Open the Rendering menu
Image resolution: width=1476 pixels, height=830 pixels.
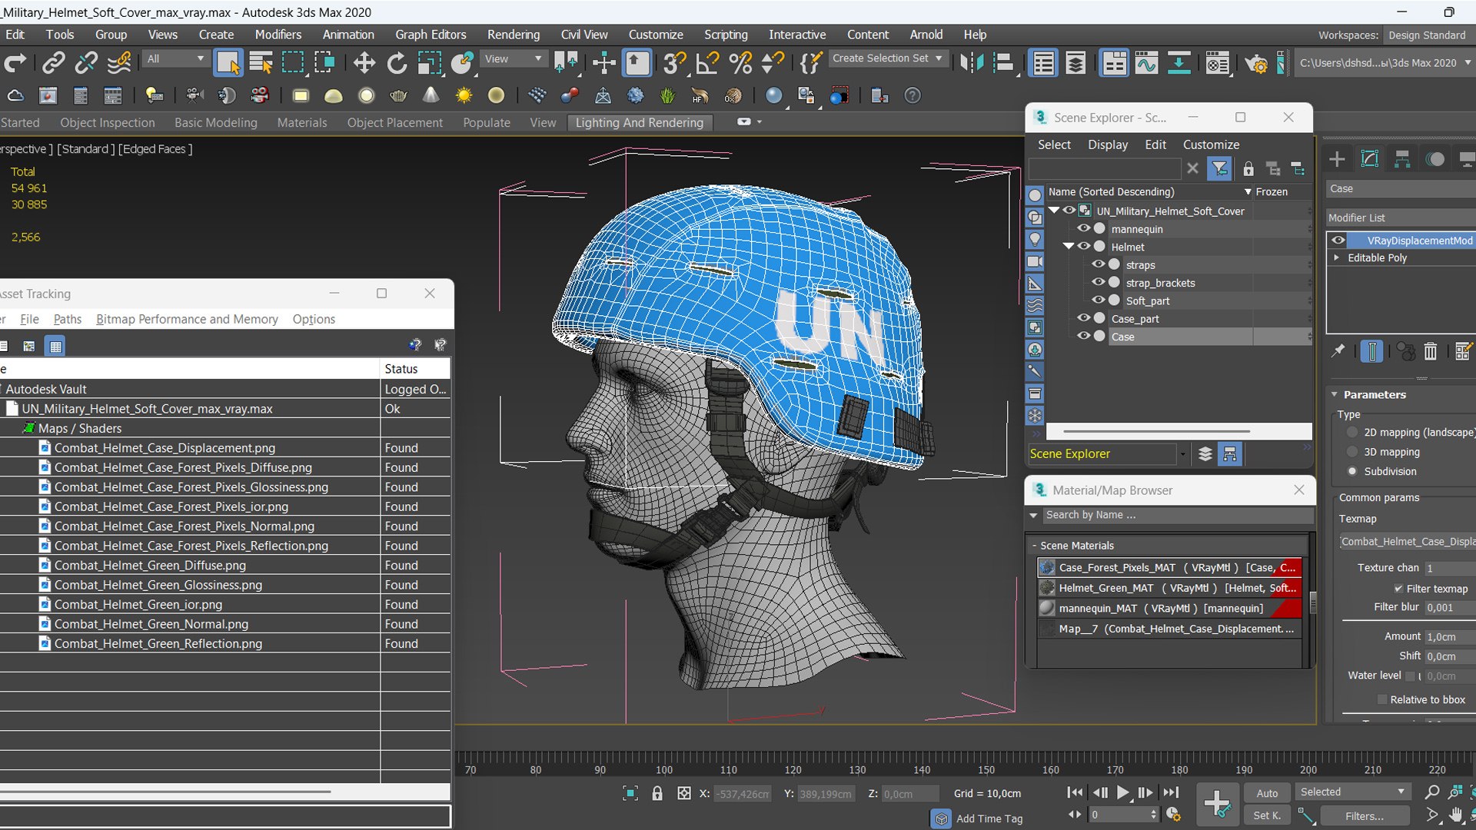[513, 35]
